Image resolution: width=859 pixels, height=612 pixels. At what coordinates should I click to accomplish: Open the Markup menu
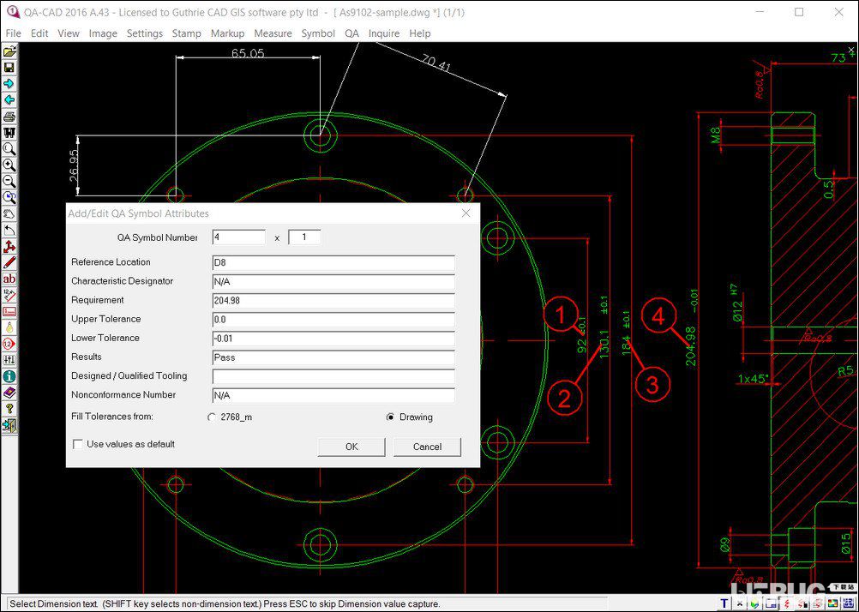point(227,33)
